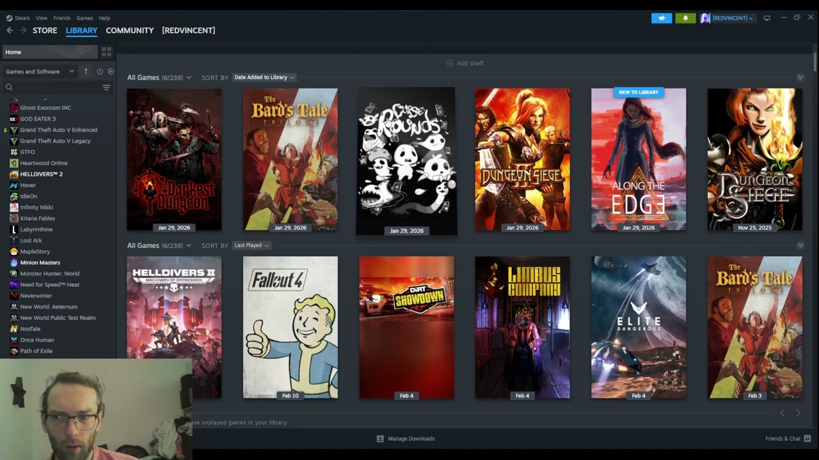Click the Manage Downloads icon

(380, 439)
